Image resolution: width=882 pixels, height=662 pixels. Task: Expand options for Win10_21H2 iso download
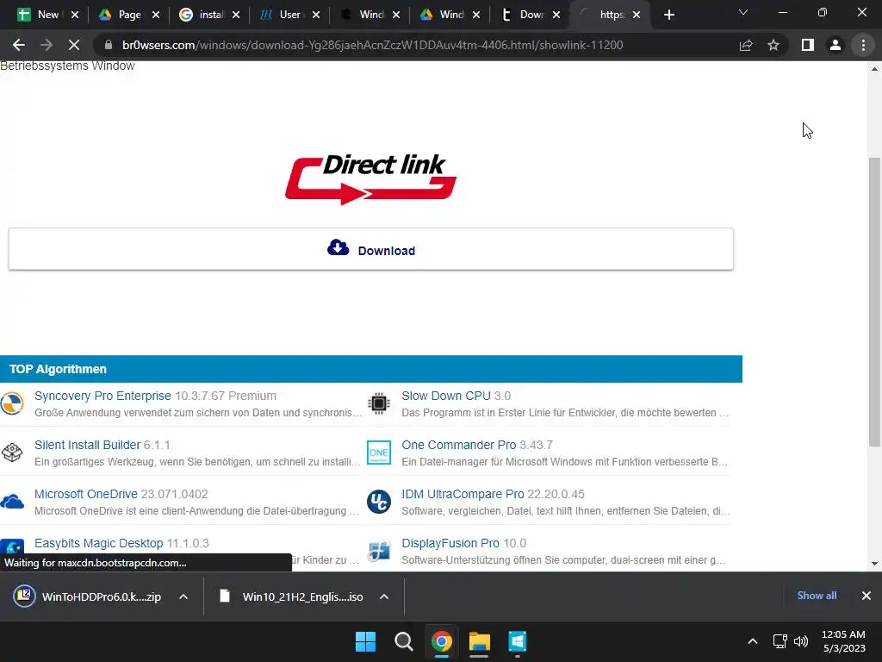pyautogui.click(x=384, y=596)
